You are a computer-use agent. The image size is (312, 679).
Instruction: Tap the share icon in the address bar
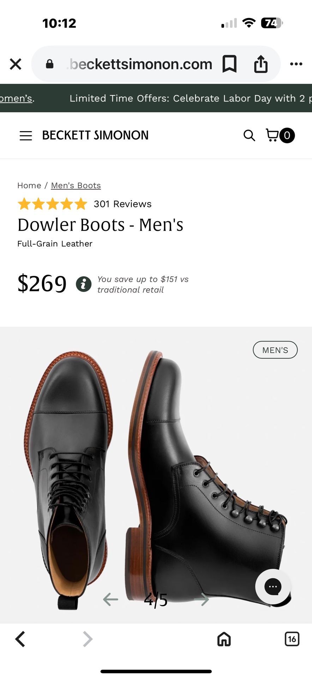point(260,64)
